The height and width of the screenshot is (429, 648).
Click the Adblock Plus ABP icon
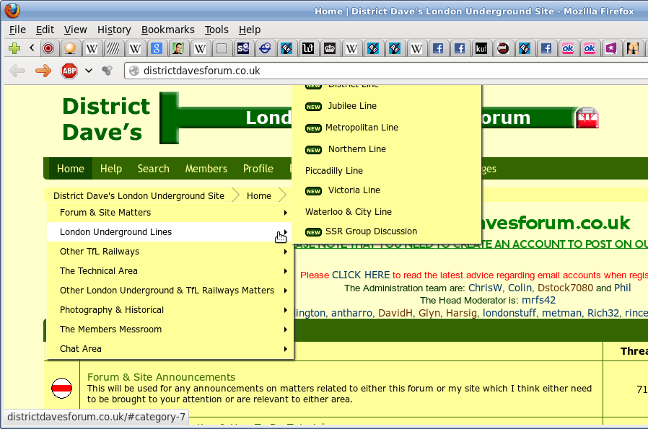69,71
